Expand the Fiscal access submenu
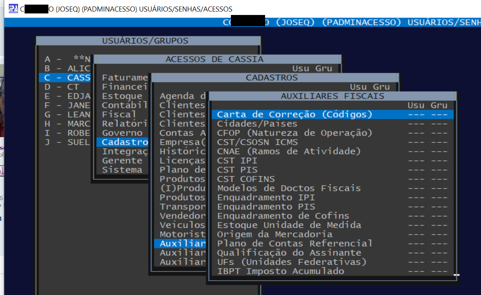This screenshot has height=295, width=481. (x=119, y=114)
